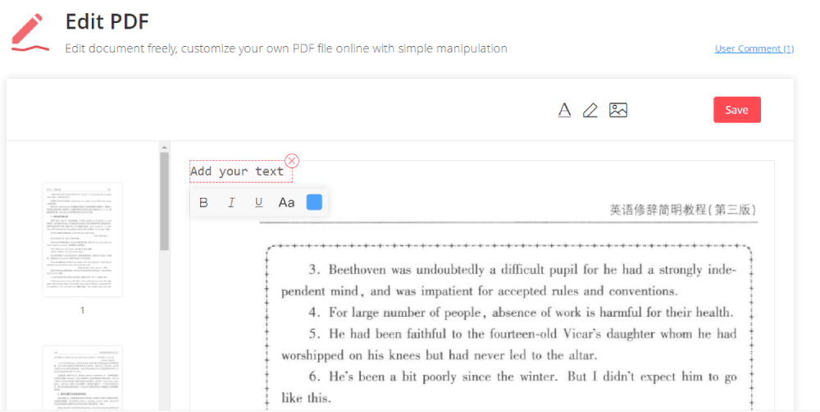
Task: Click the 'Edit PDF' page heading
Action: (x=107, y=22)
